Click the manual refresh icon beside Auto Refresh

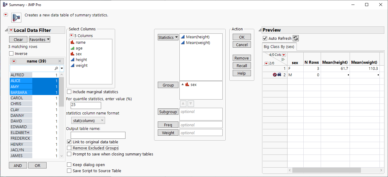point(296,38)
